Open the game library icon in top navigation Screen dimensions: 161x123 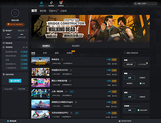pyautogui.click(x=42, y=3)
